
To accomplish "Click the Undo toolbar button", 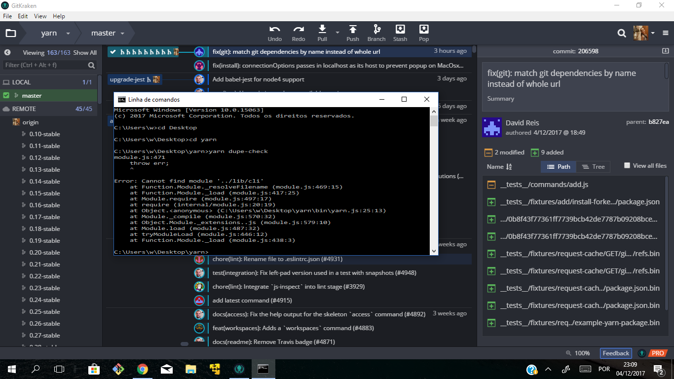I will 275,33.
